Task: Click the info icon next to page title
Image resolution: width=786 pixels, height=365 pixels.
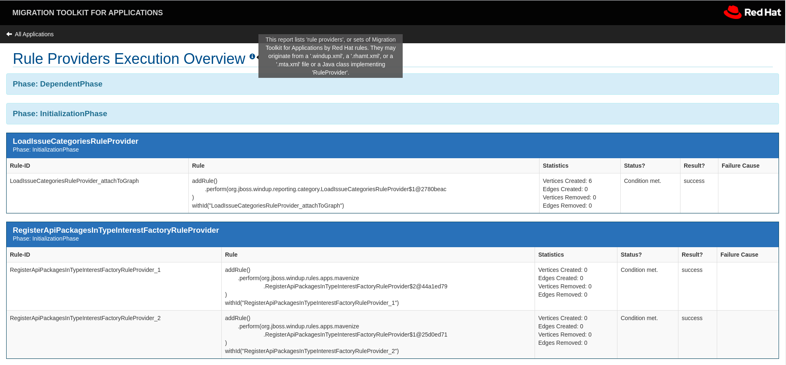Action: tap(252, 56)
